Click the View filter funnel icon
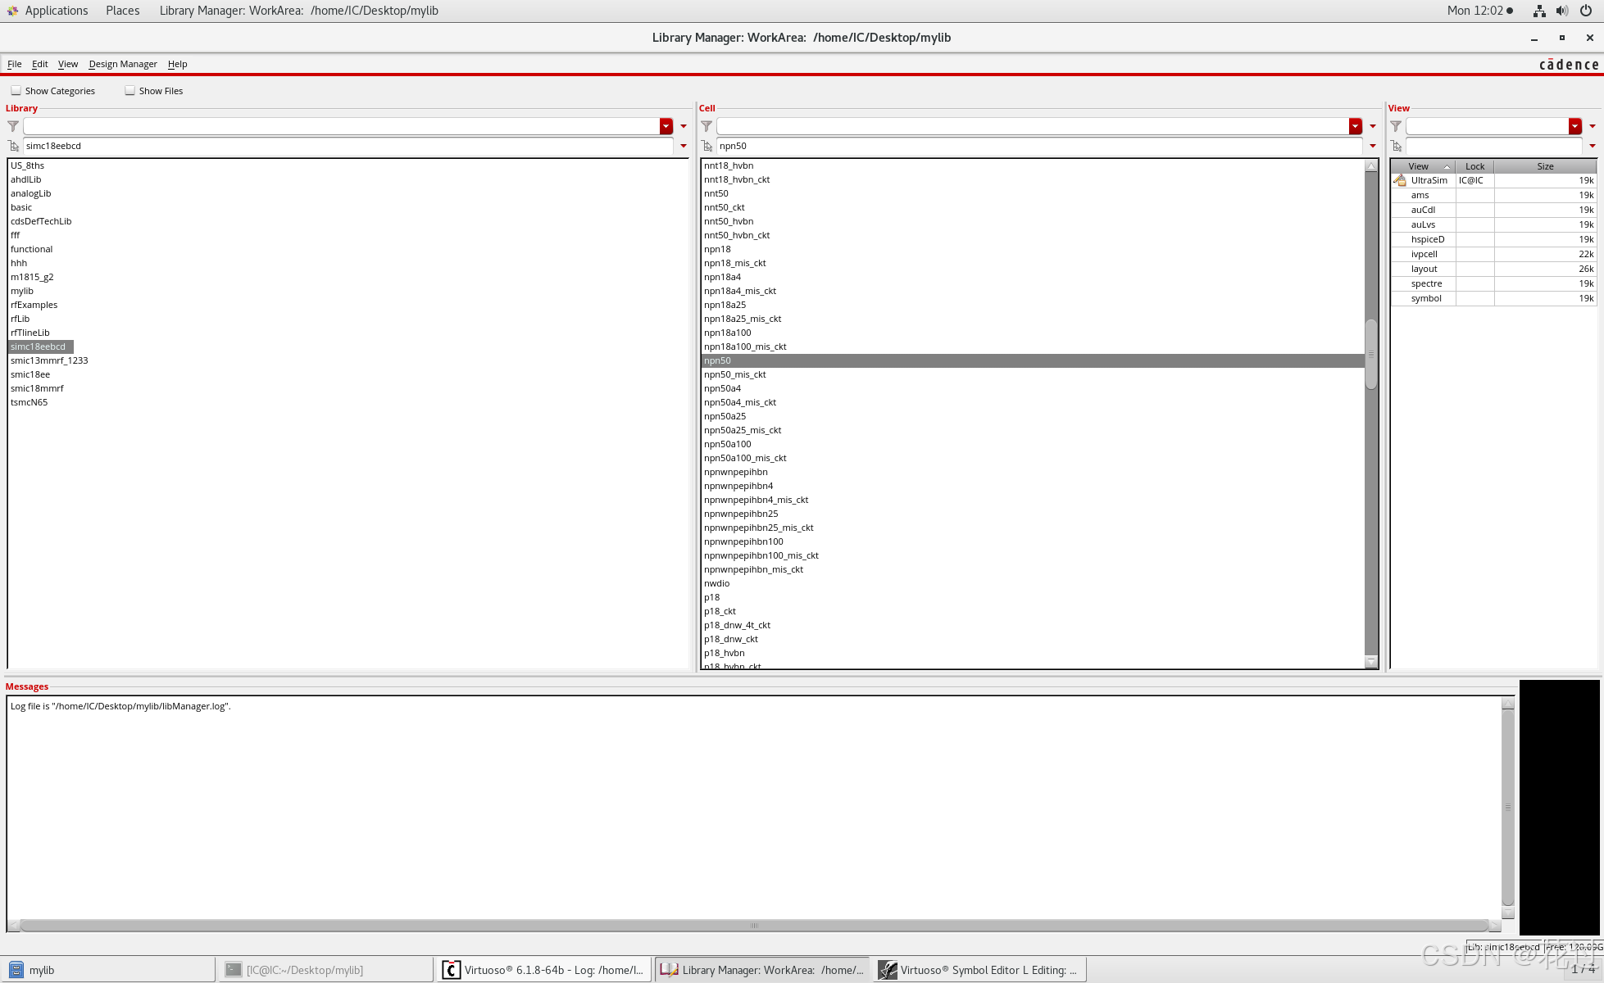The width and height of the screenshot is (1604, 983). [1396, 126]
